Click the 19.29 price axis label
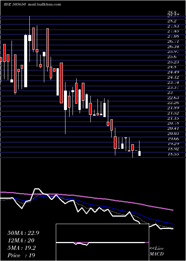The image size is (186, 261). click(x=173, y=144)
